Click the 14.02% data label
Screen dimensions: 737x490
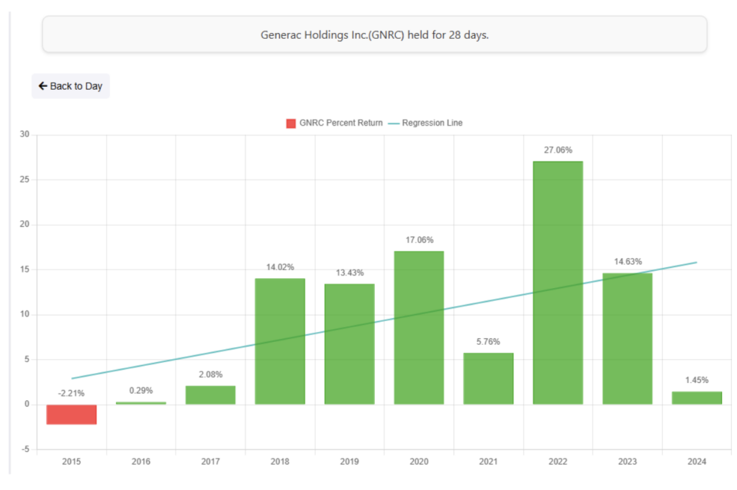pos(280,267)
